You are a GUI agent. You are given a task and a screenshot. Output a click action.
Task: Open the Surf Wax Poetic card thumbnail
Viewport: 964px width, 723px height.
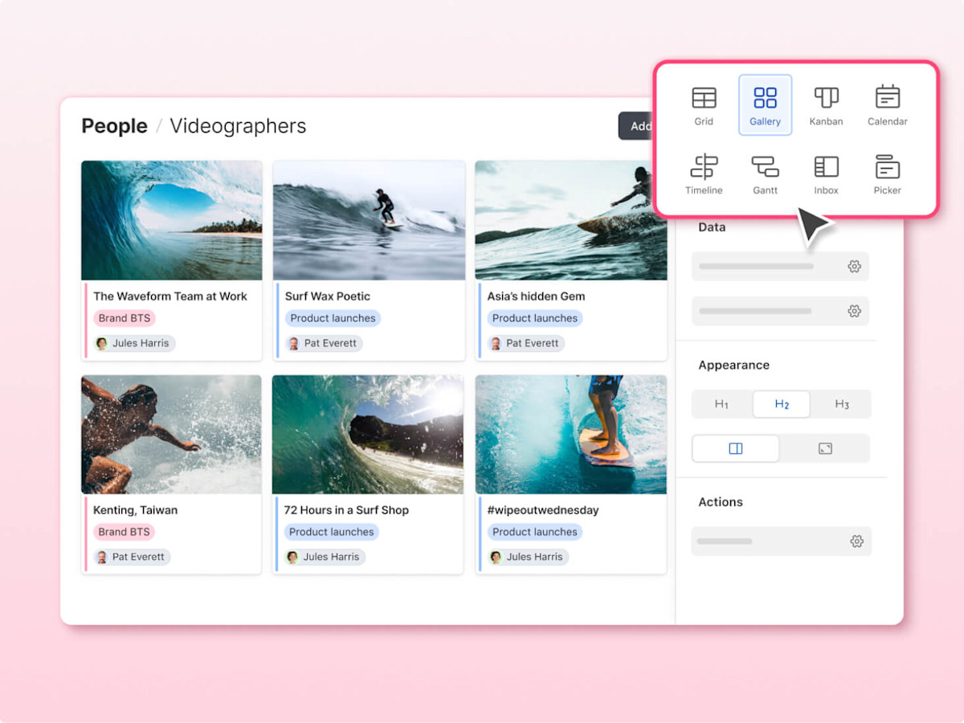(x=369, y=220)
